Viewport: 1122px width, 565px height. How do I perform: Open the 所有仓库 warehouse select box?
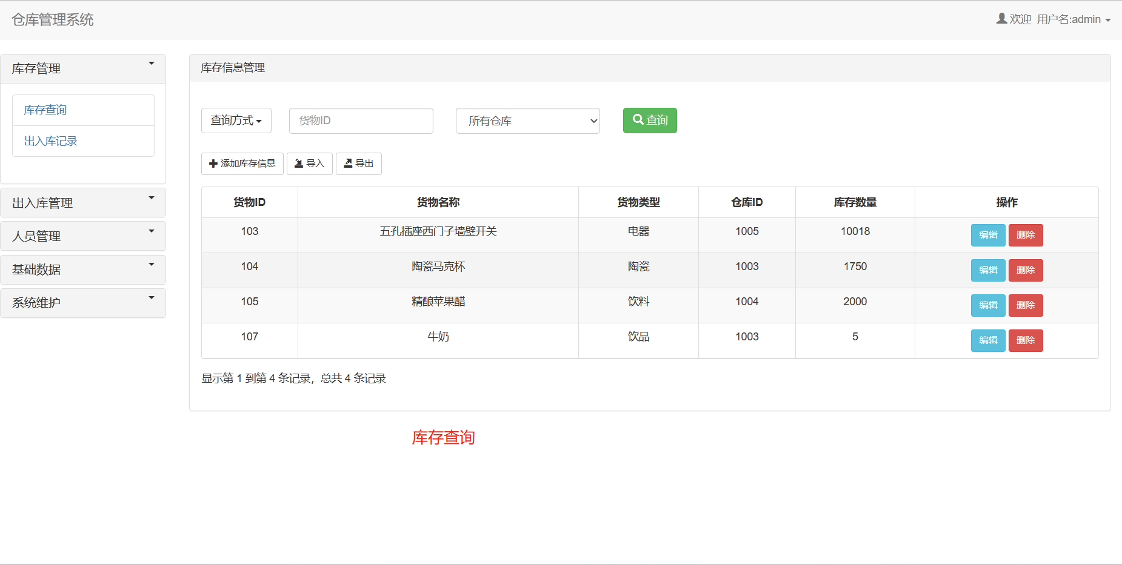(x=528, y=121)
